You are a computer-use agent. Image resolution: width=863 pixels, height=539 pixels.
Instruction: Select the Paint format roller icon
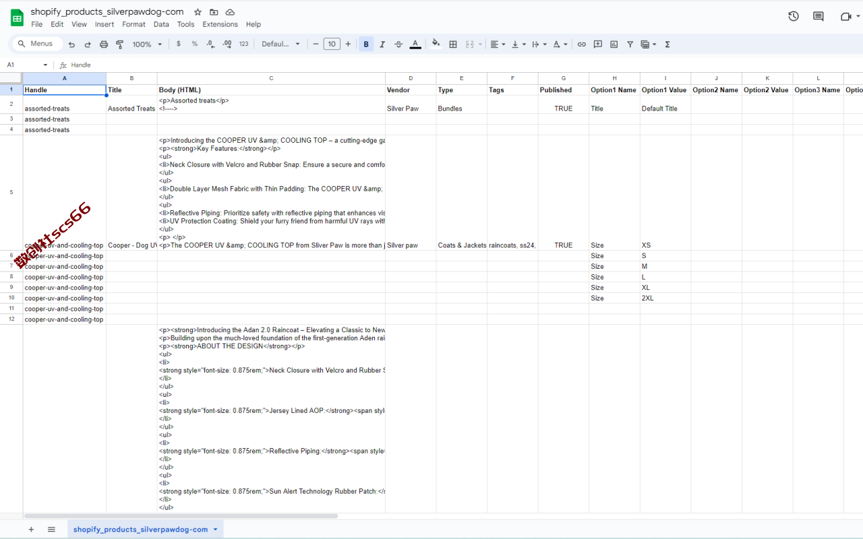[x=120, y=44]
